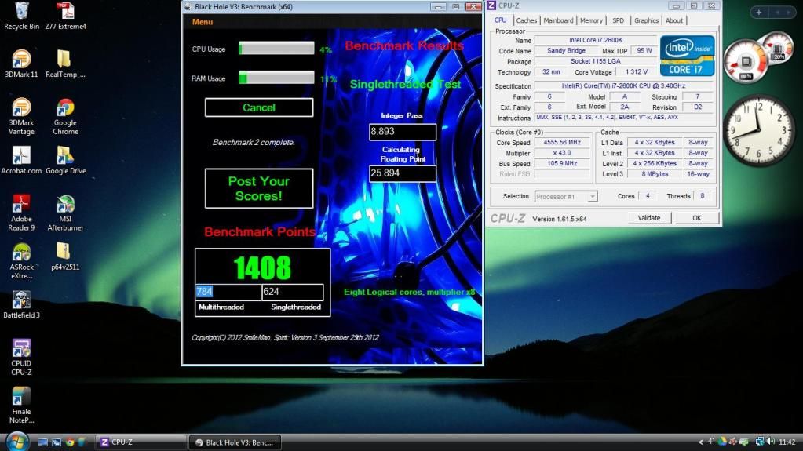This screenshot has height=451, width=803.
Task: Click the Bus Speed value 105.9 MHz
Action: (x=562, y=164)
